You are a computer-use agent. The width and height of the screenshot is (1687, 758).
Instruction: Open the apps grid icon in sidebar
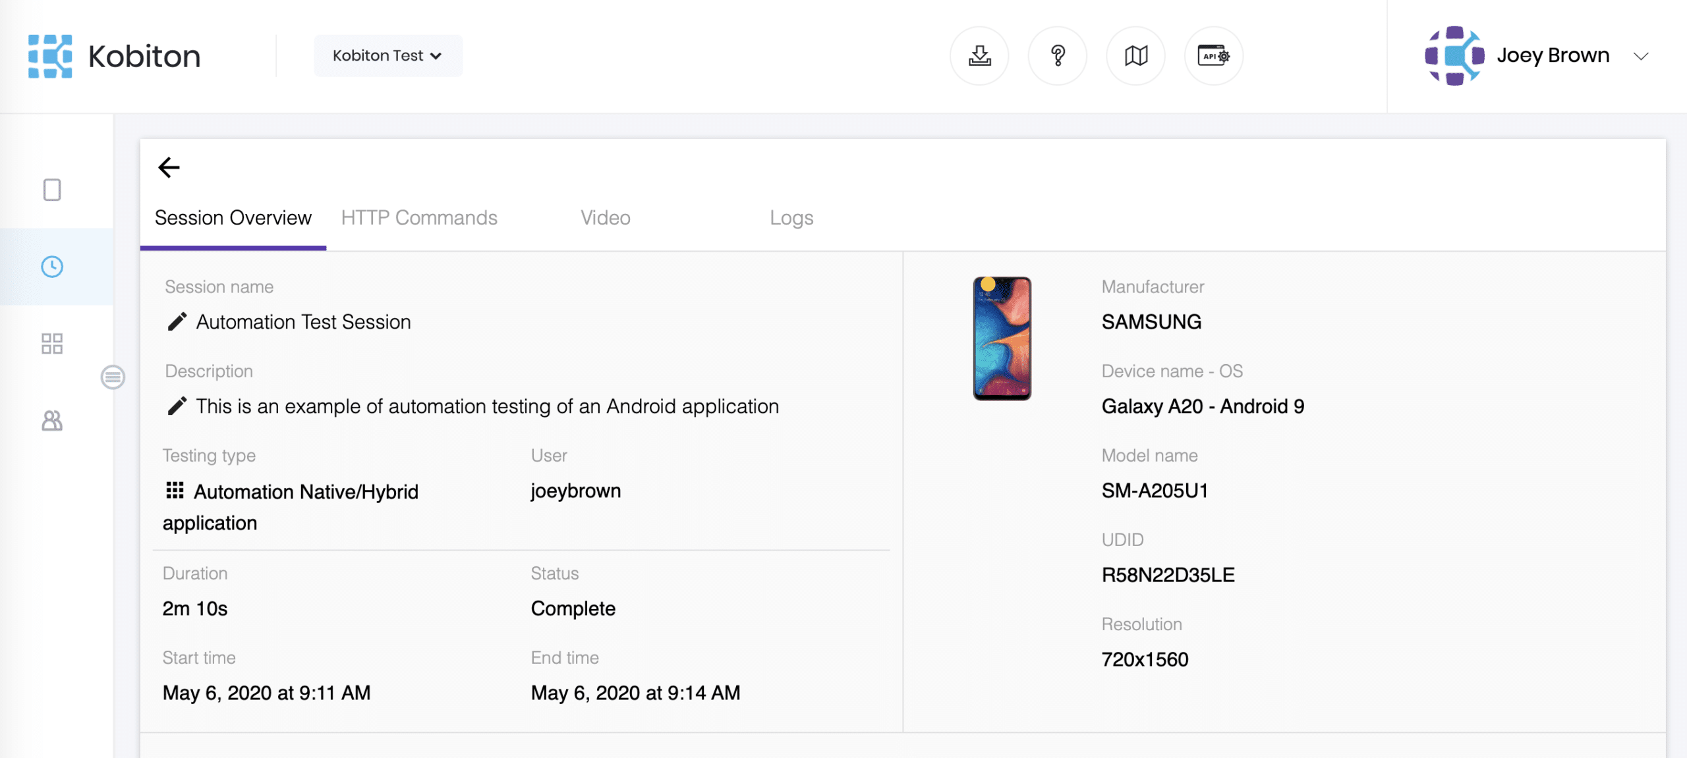52,343
